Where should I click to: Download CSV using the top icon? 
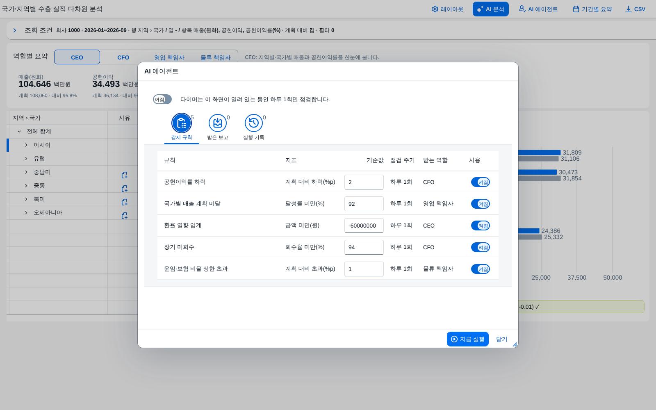(x=635, y=9)
